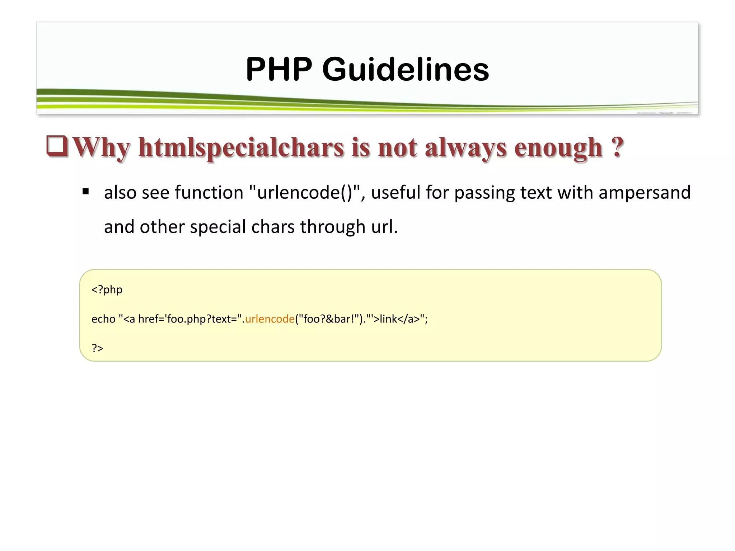Click the line 'and other special chars through url.'
This screenshot has width=735, height=551.
(251, 227)
